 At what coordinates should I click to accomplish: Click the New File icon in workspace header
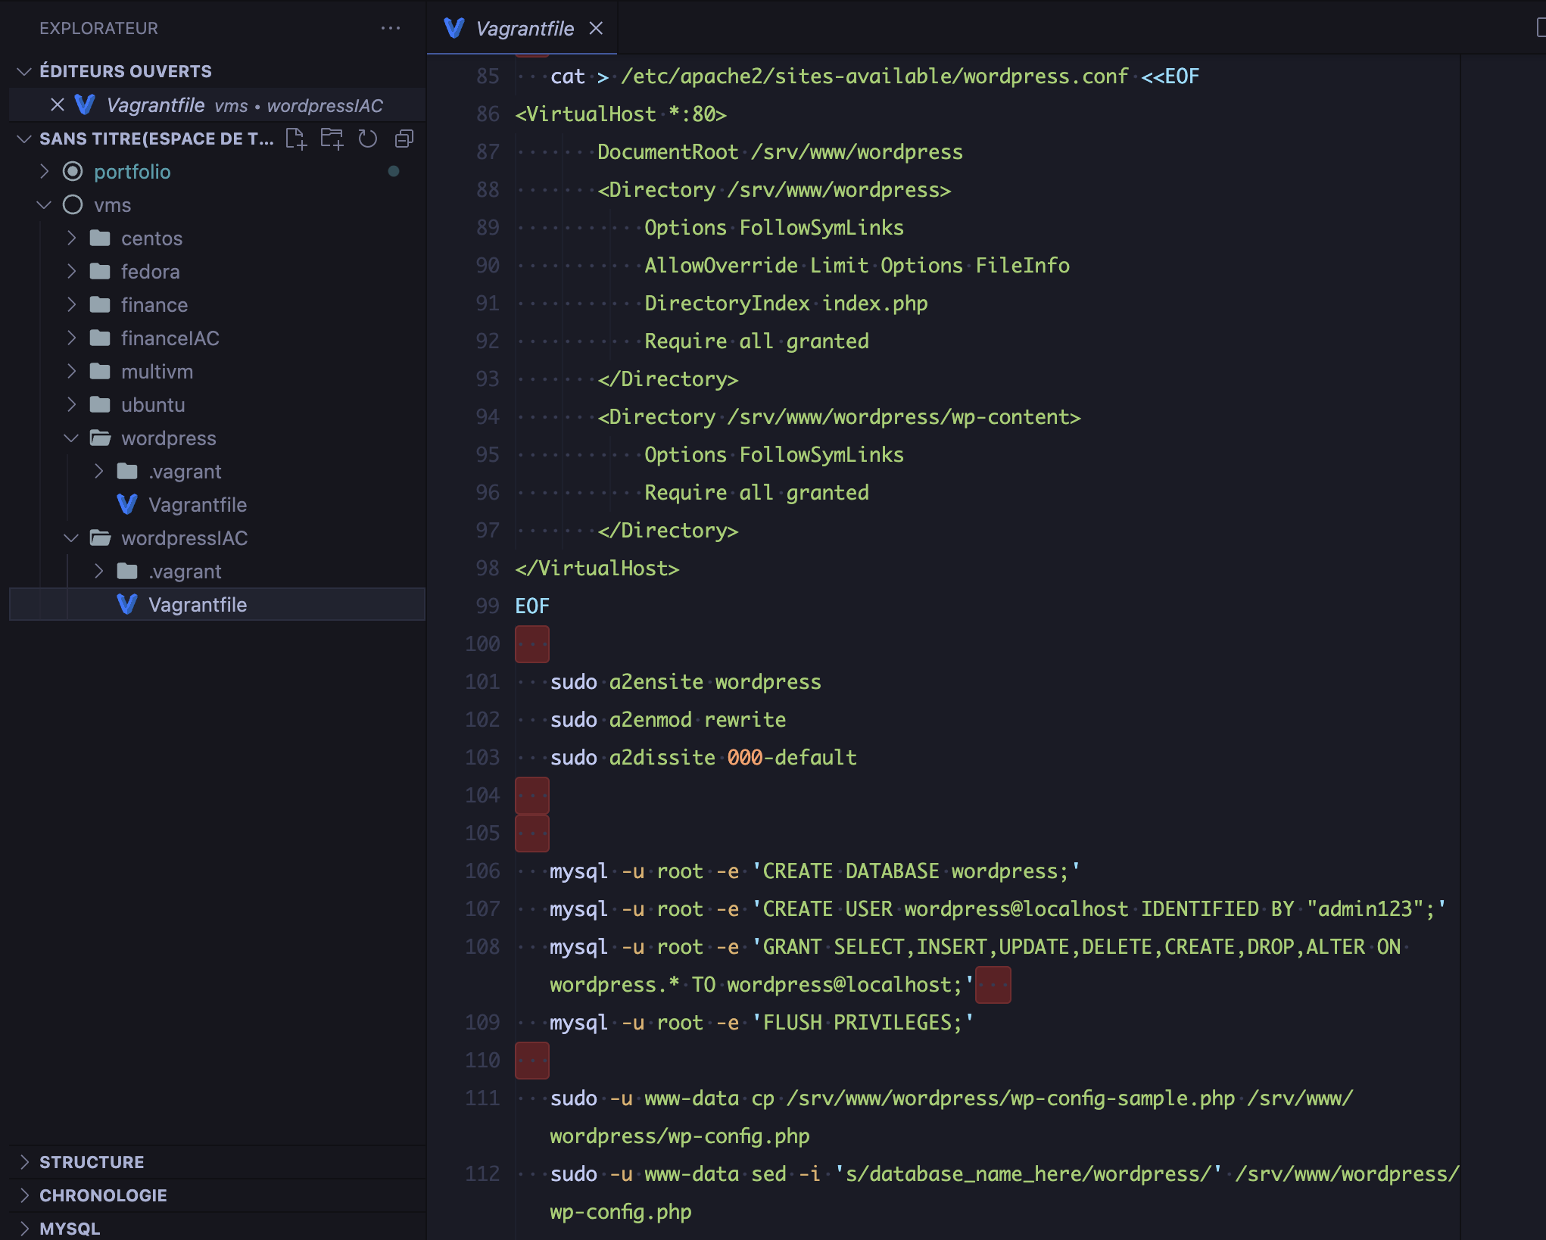click(x=296, y=139)
